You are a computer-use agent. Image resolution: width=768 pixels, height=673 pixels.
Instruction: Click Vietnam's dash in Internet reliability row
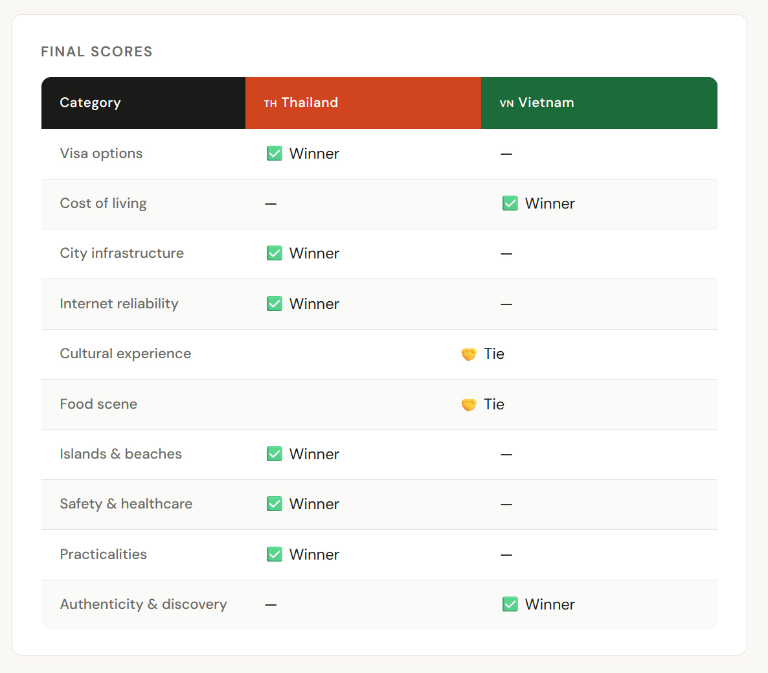click(506, 304)
